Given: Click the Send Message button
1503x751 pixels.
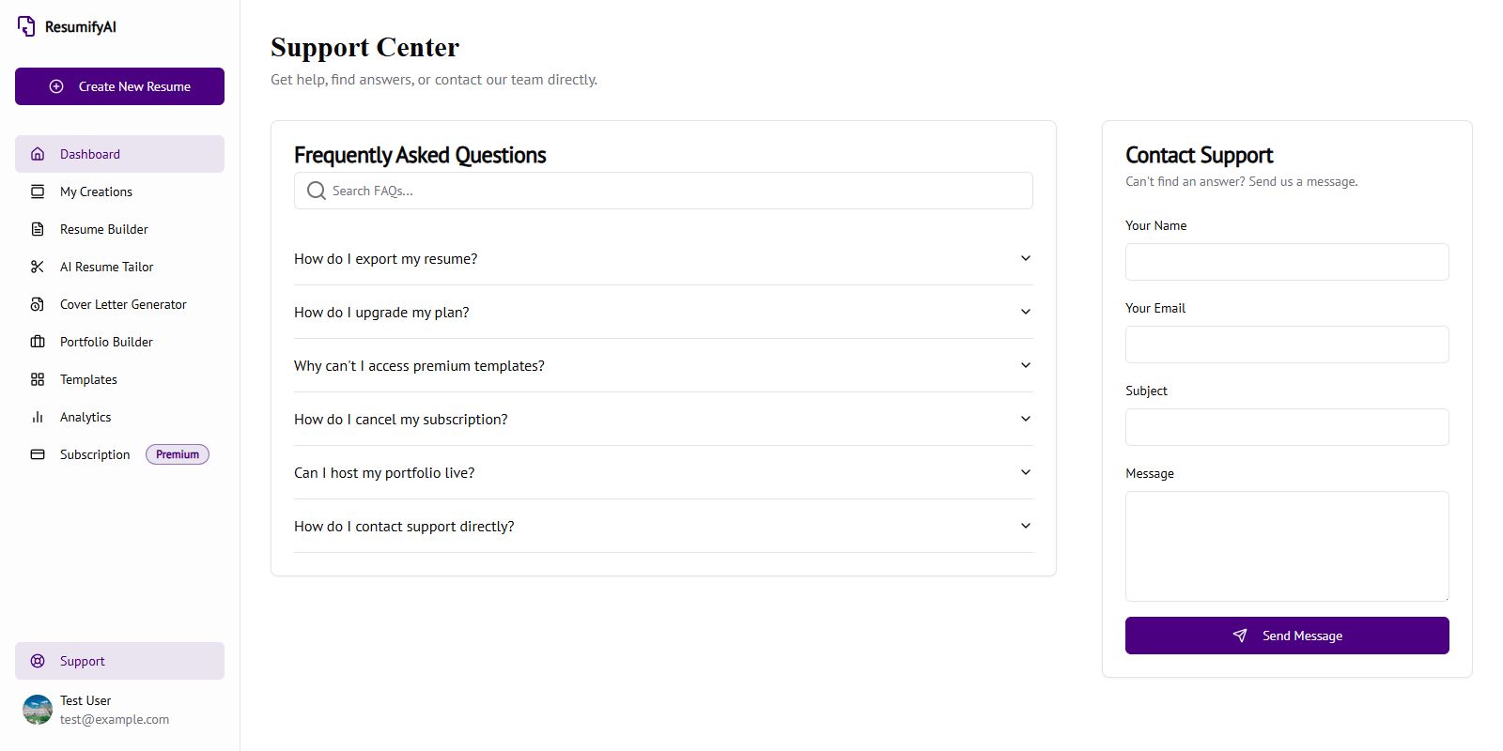Looking at the screenshot, I should coord(1287,636).
